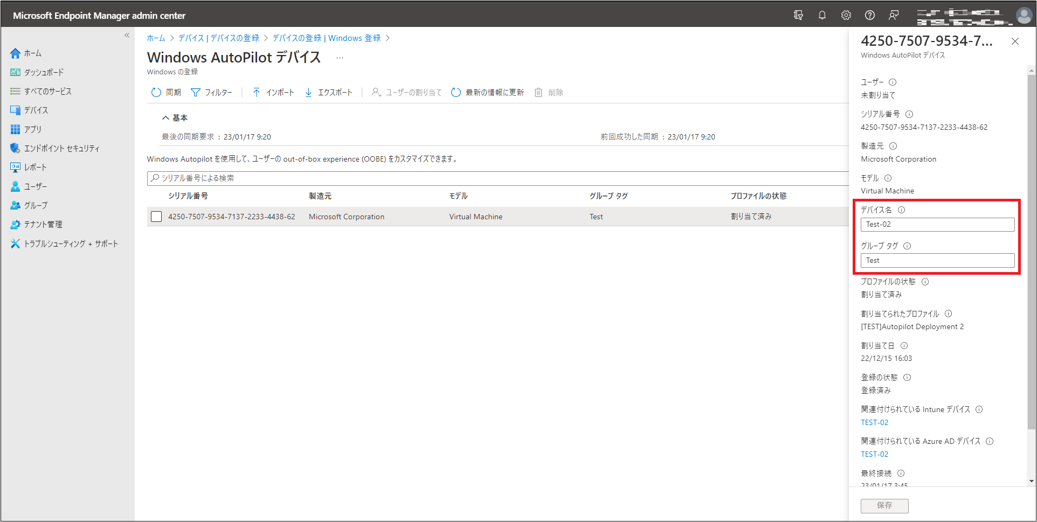
Task: Click デバイス | デバイスの登録 breadcrumb
Action: coord(219,38)
